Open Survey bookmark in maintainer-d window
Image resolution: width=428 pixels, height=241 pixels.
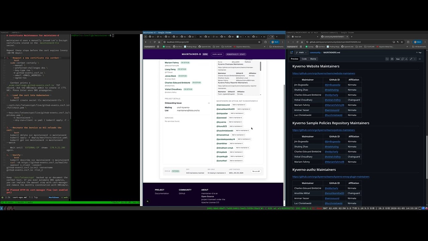coord(167,47)
